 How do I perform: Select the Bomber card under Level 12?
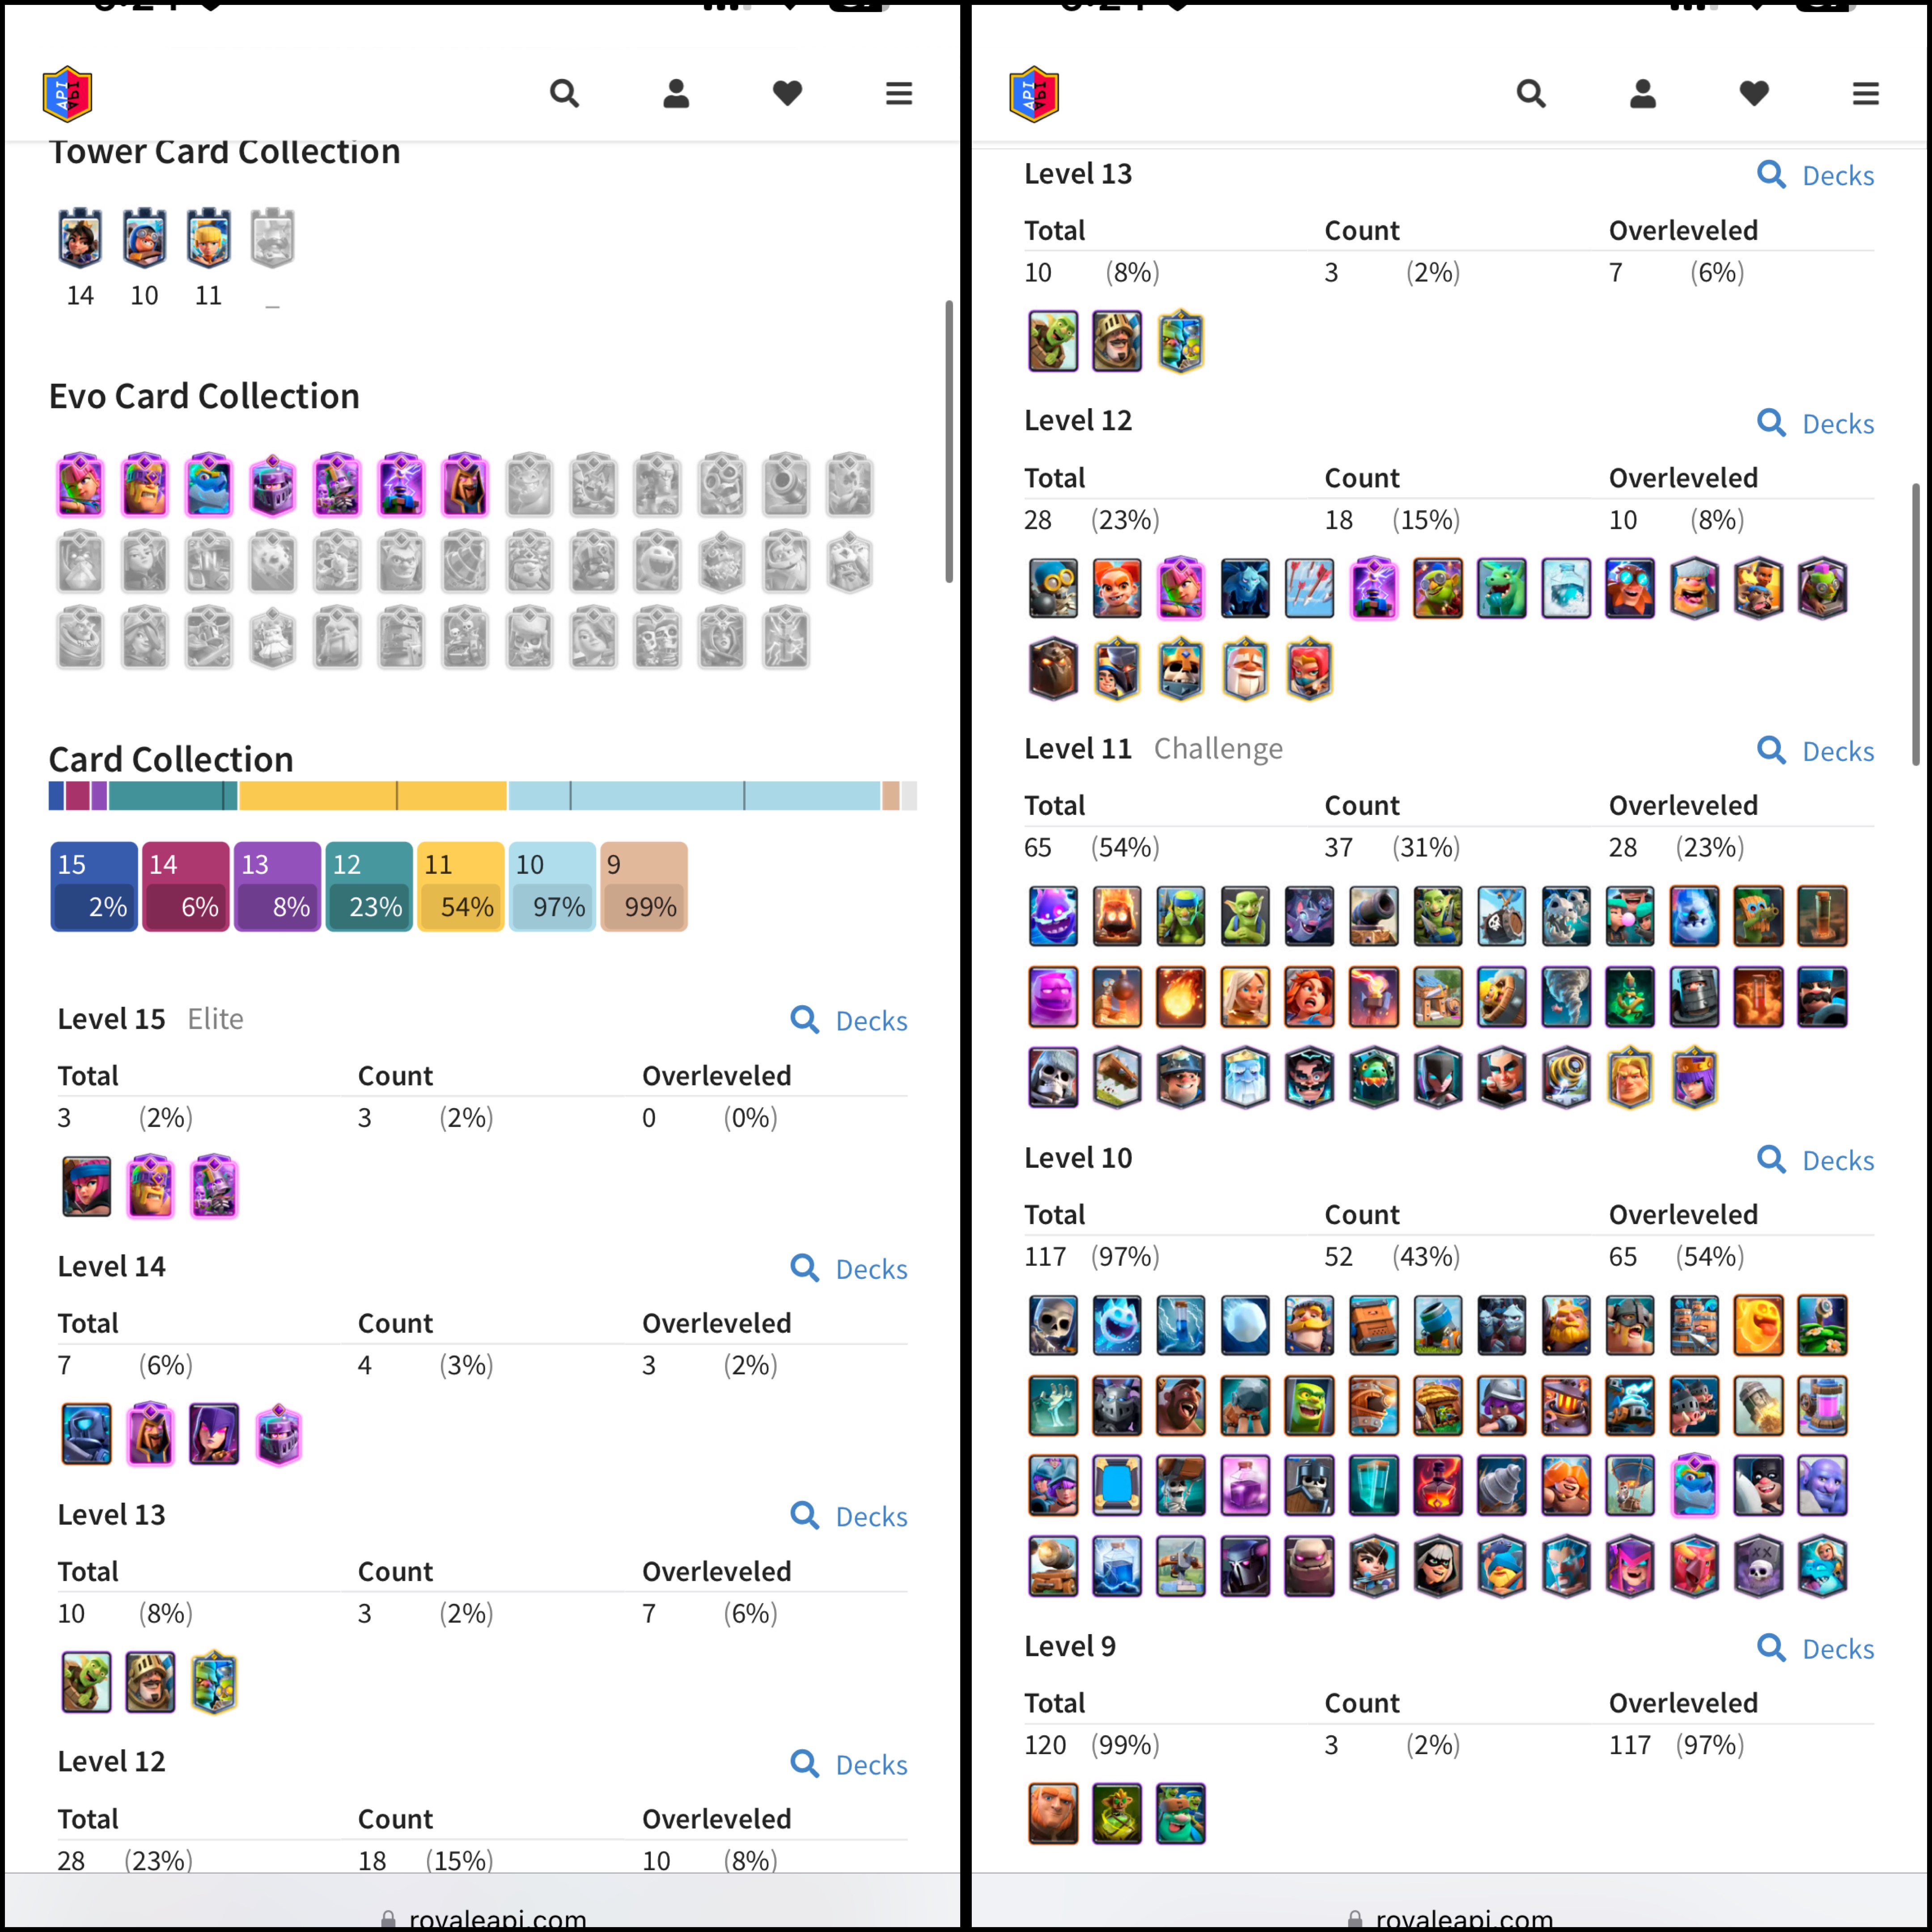coord(1053,588)
